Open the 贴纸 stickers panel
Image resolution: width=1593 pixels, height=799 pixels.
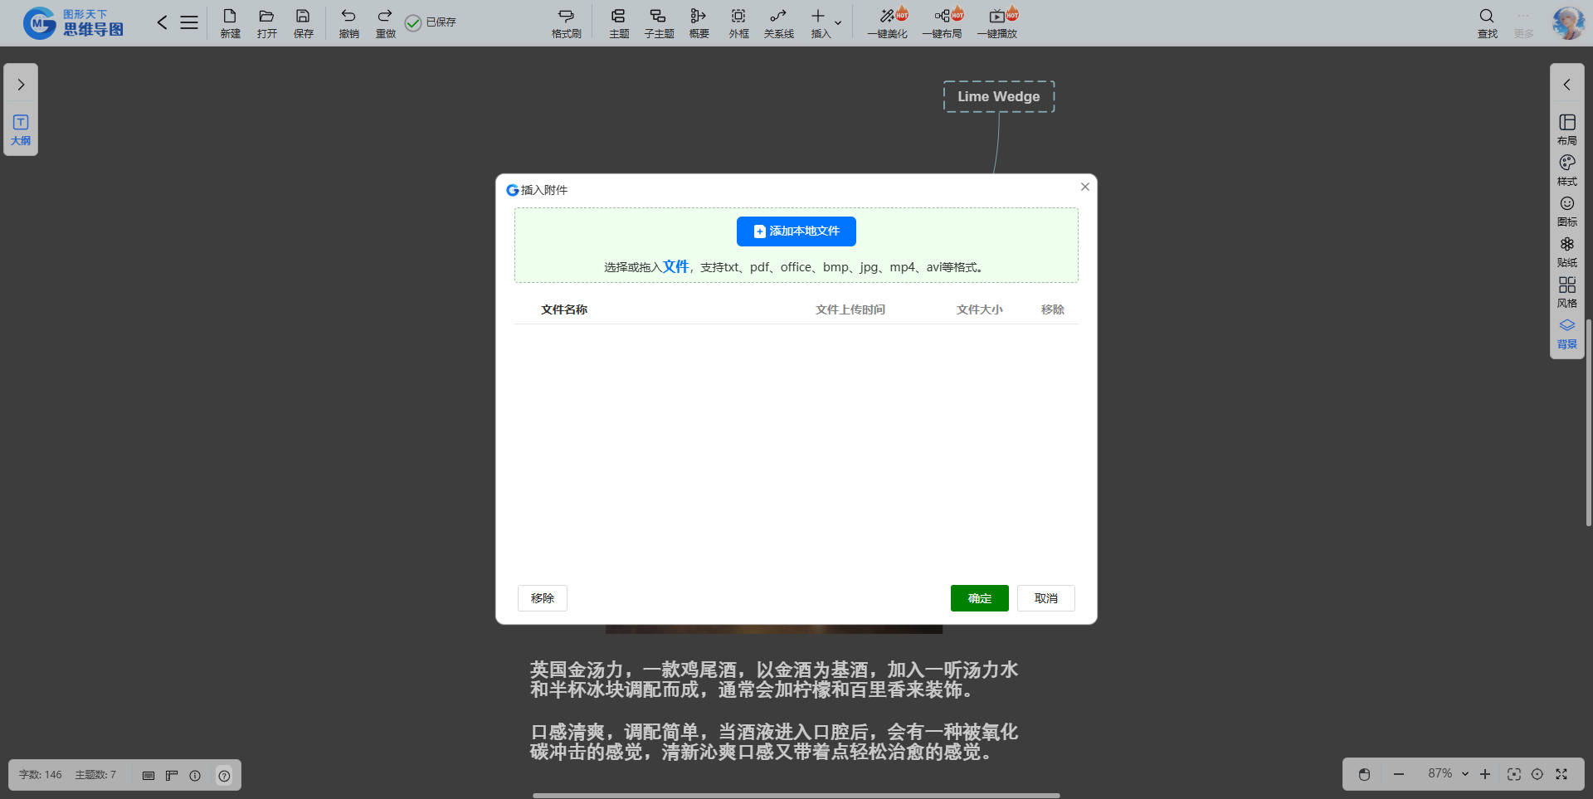tap(1566, 251)
